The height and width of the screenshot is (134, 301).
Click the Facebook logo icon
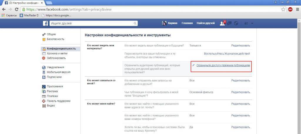point(46,23)
